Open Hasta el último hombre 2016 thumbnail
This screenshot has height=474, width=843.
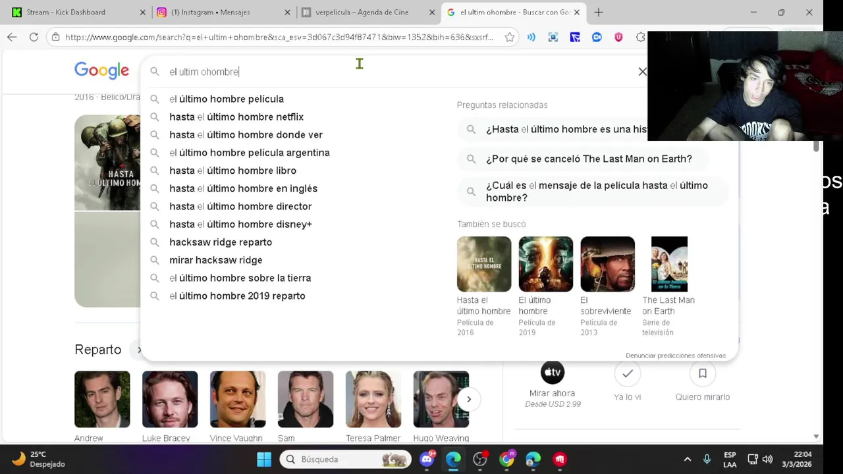point(483,264)
